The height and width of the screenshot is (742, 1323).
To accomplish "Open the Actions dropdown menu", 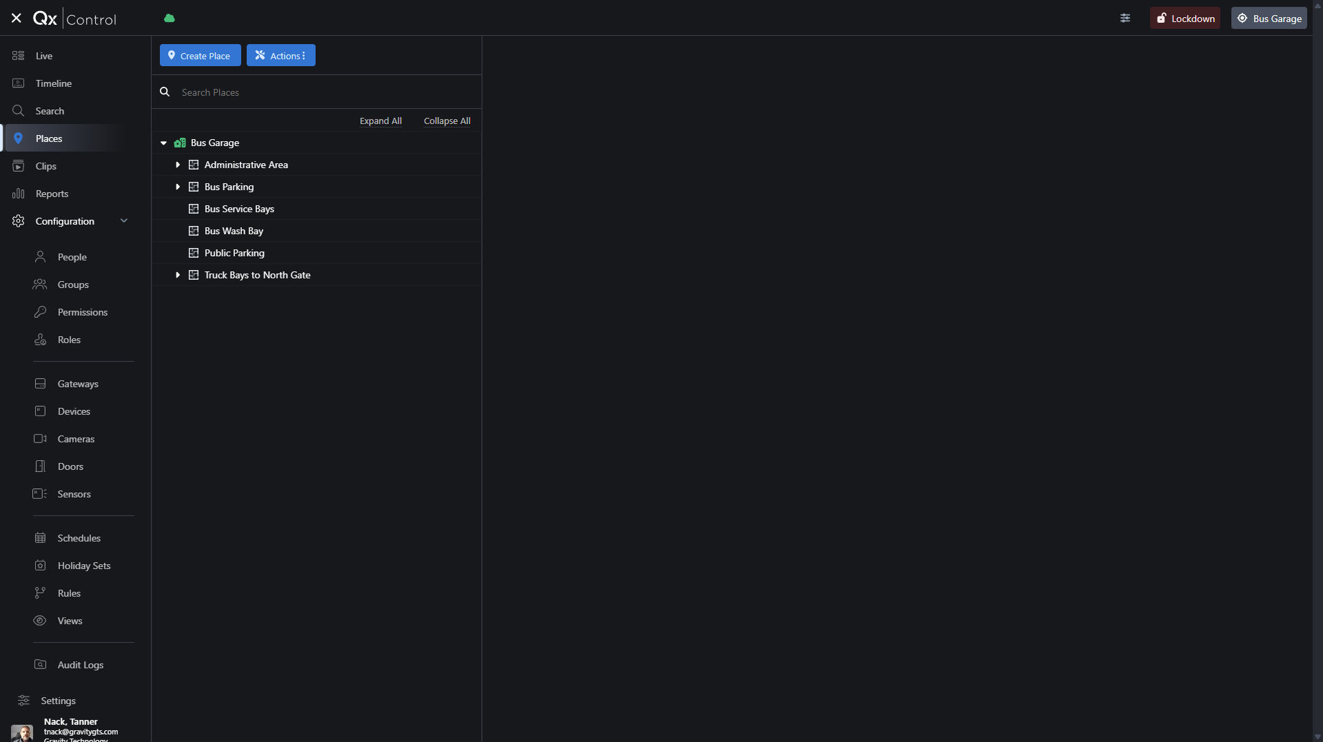I will click(281, 56).
